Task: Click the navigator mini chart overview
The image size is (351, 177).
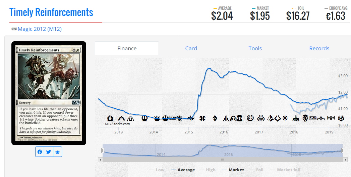Action: pyautogui.click(x=223, y=151)
